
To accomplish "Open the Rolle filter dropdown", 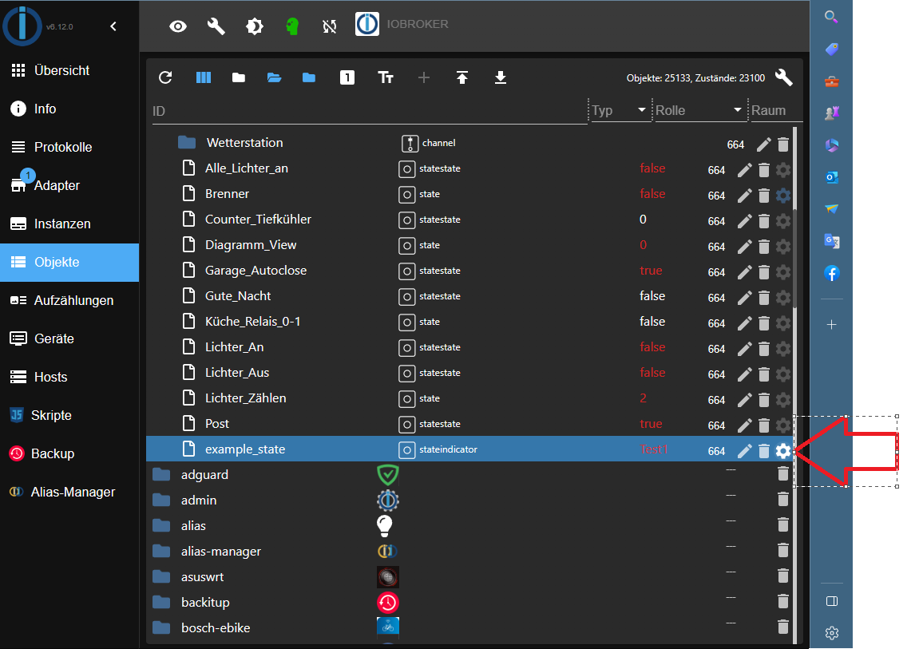I will [738, 110].
